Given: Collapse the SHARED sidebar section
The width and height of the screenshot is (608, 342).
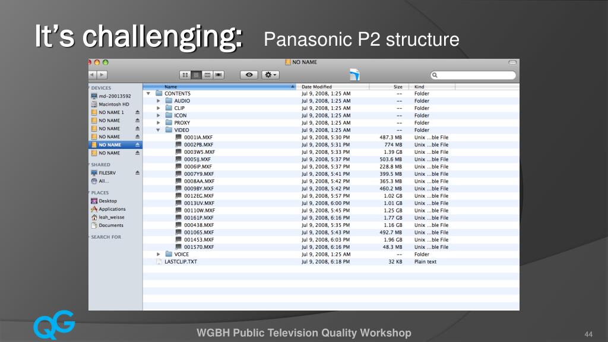Looking at the screenshot, I should [x=89, y=165].
